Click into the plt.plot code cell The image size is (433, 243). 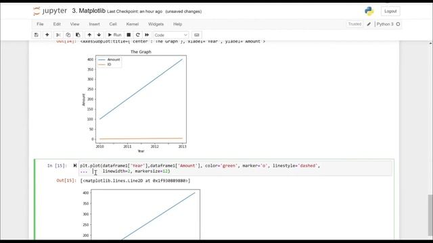tap(235, 168)
